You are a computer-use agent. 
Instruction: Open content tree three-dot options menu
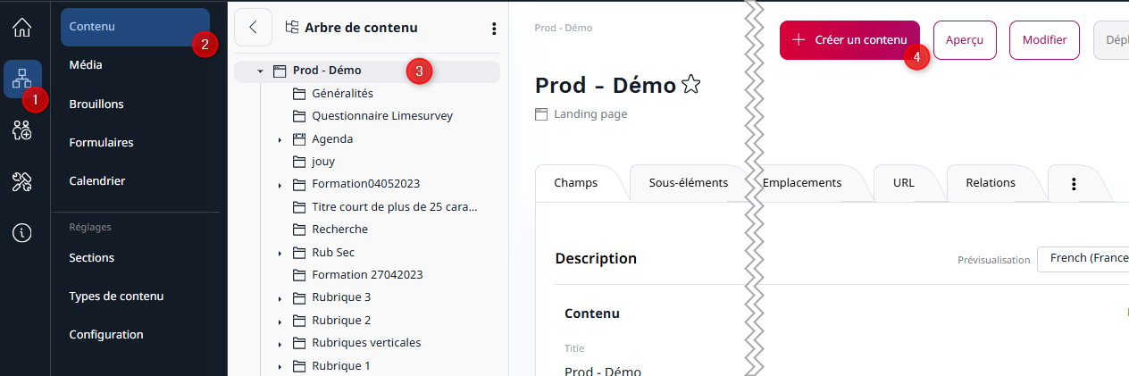[494, 29]
